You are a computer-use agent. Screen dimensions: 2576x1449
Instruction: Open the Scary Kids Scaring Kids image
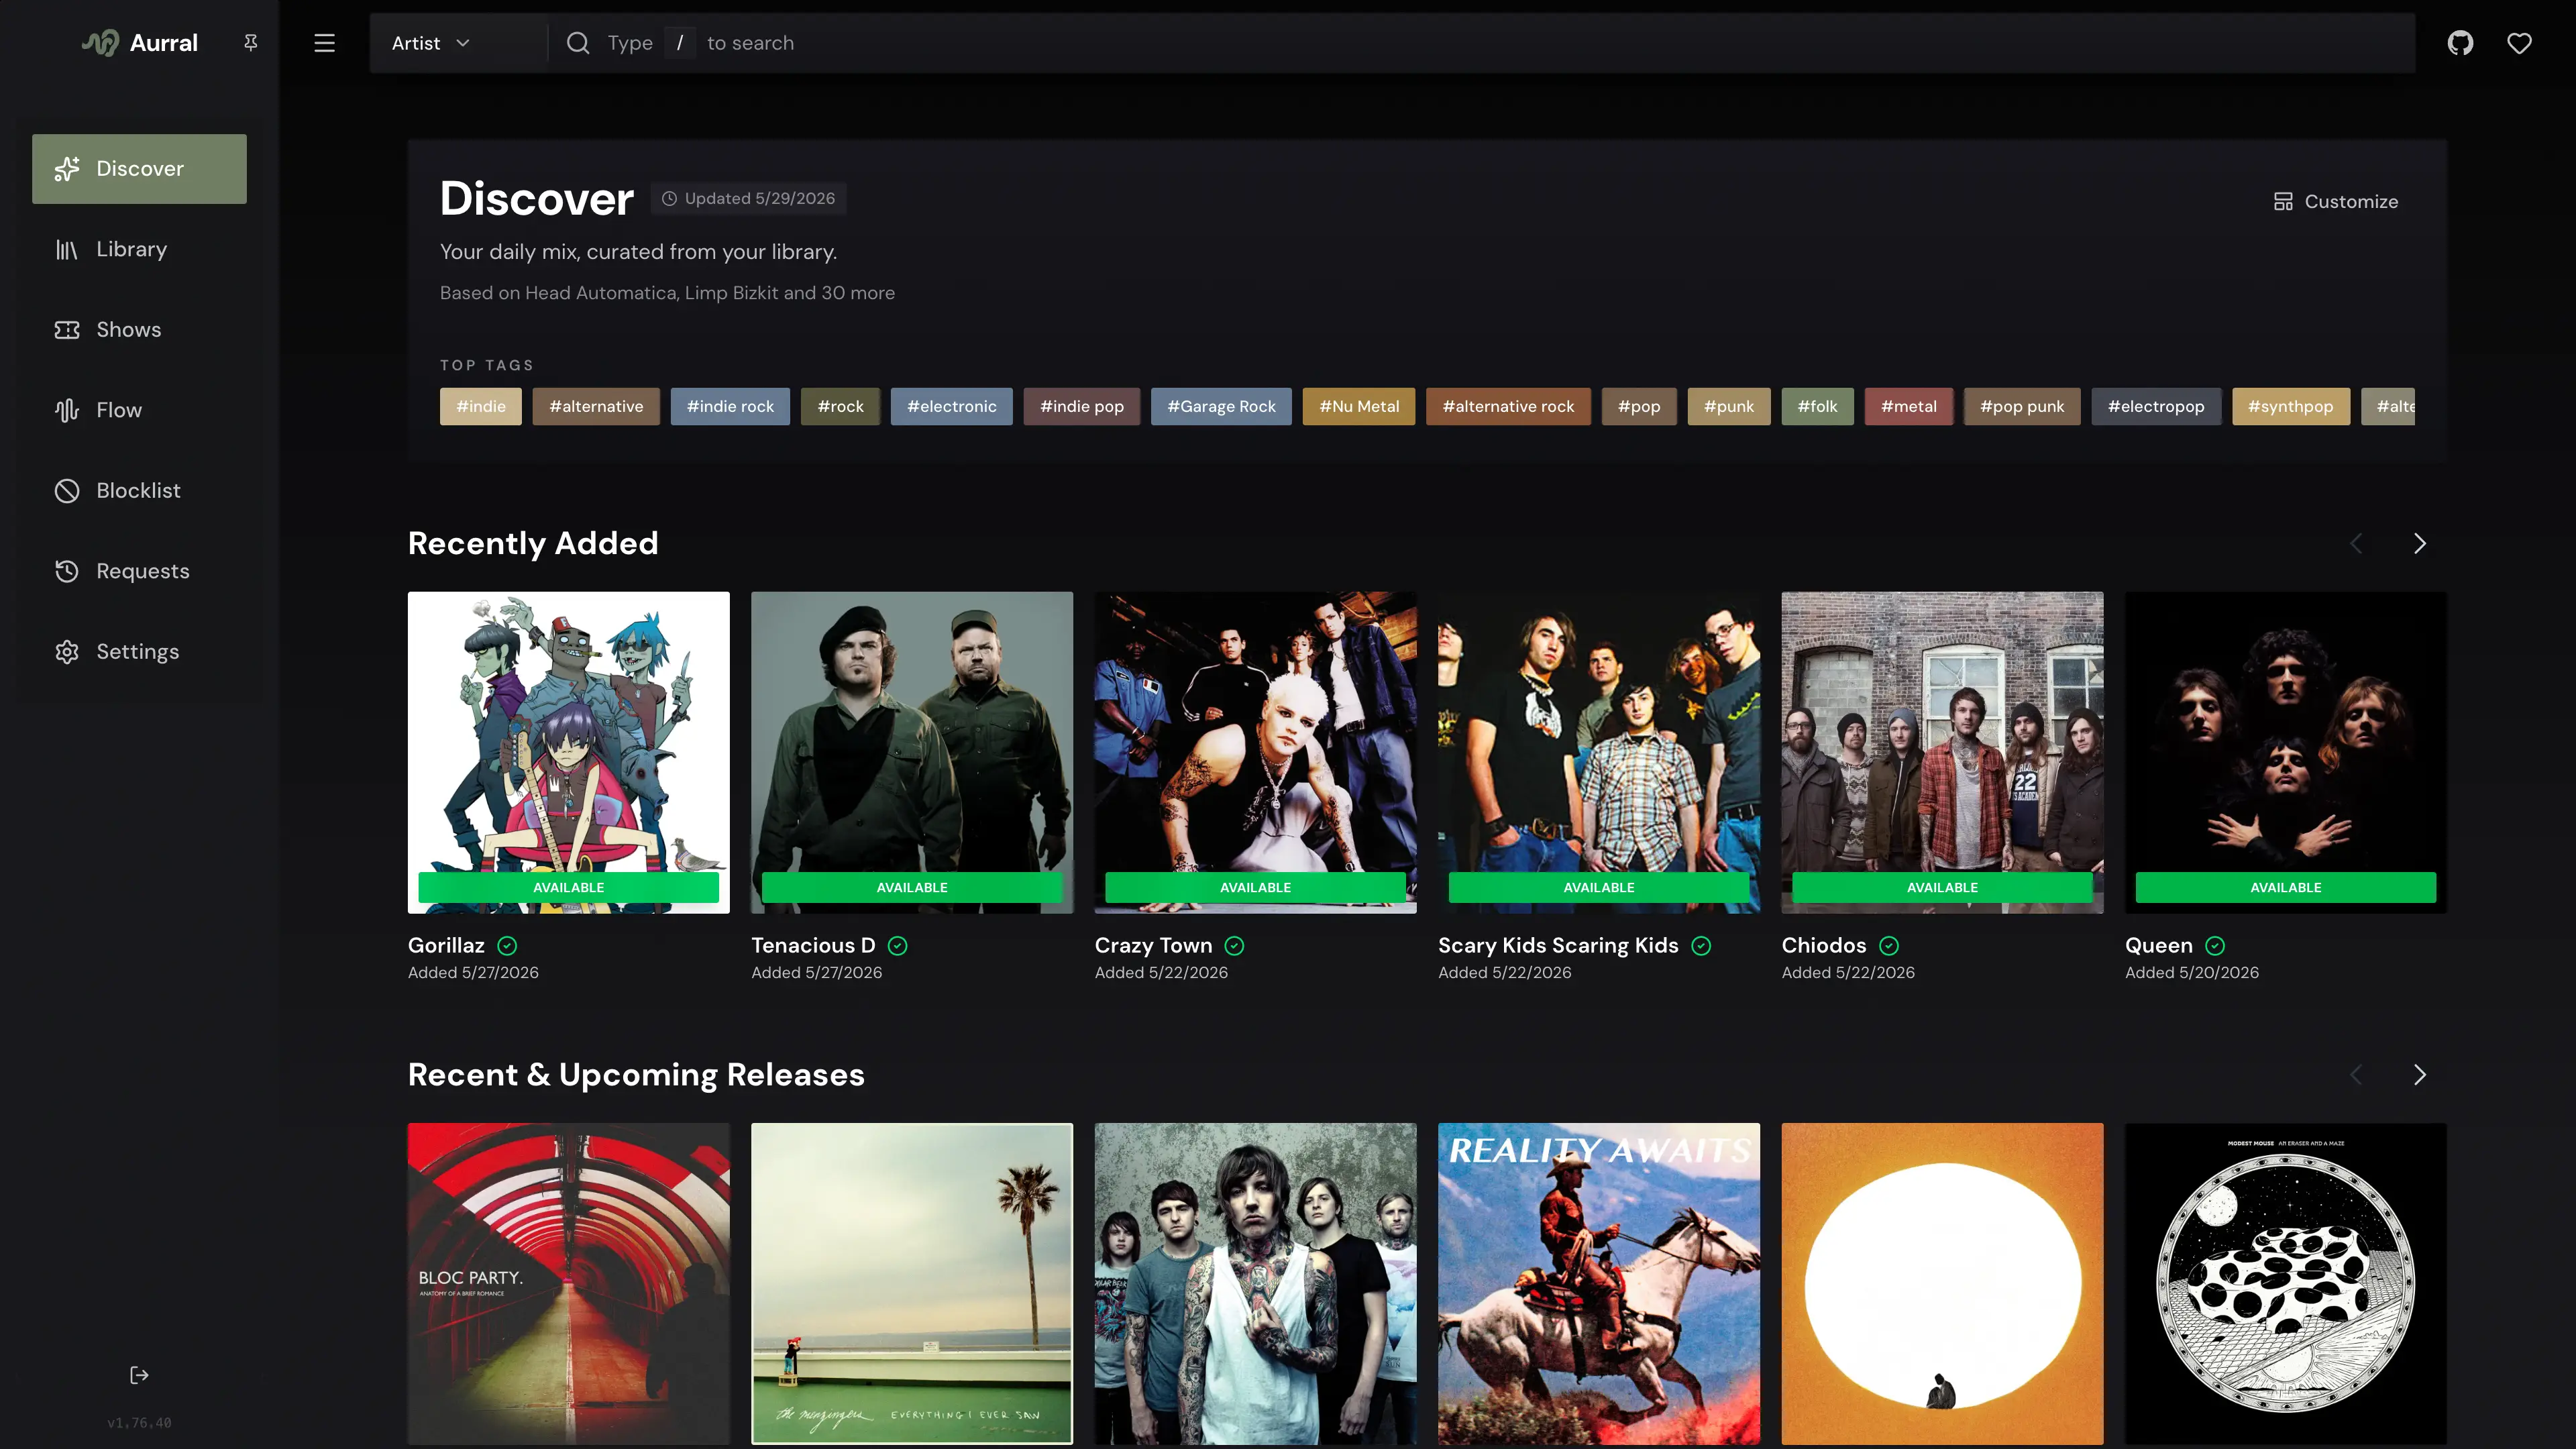click(x=1599, y=752)
